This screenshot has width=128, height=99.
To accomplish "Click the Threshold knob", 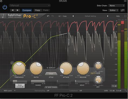I will coord(19,68).
